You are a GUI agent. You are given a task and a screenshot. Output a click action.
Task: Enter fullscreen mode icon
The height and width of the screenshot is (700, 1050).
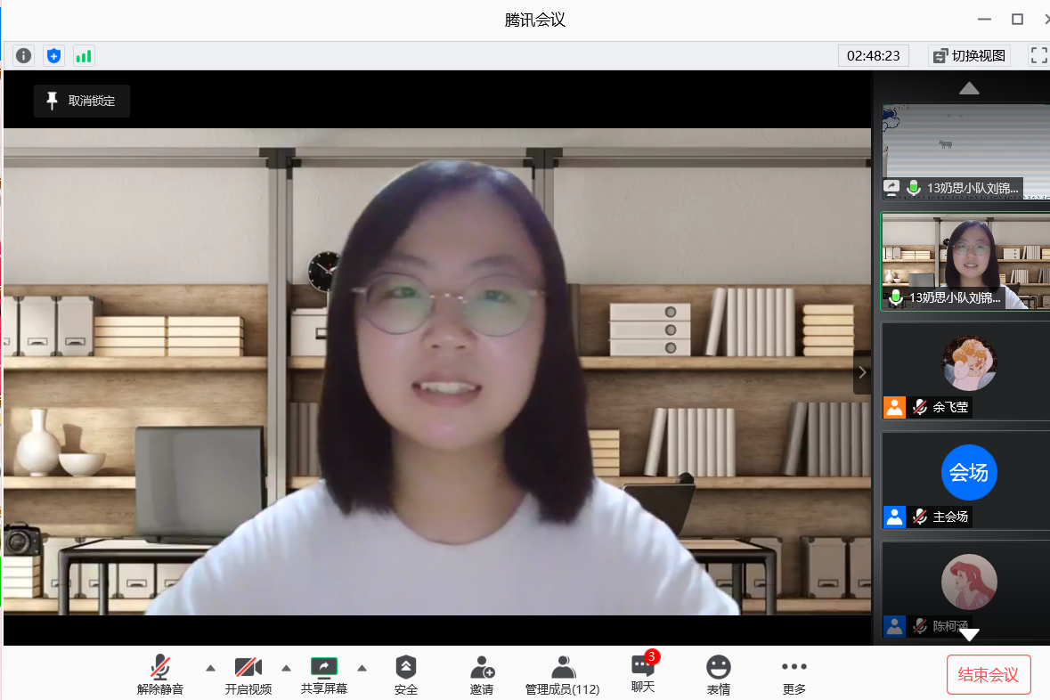[1038, 55]
